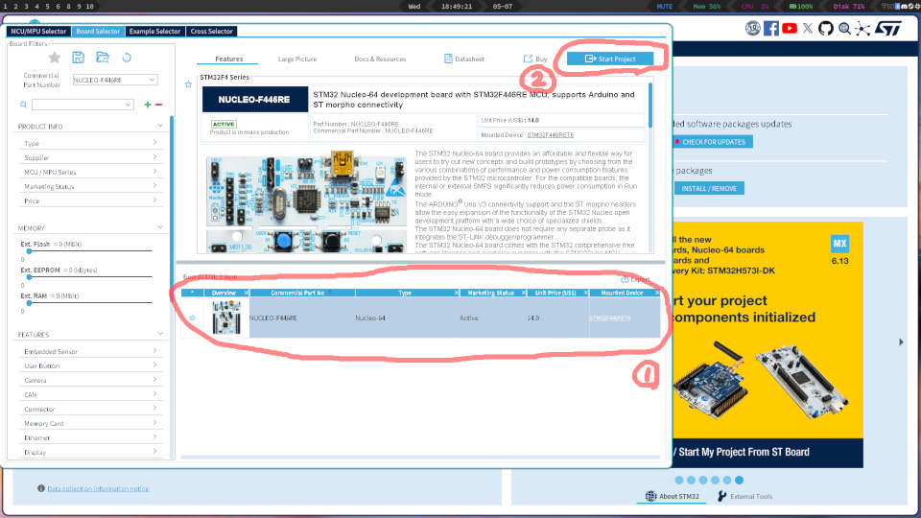
Task: Click the Ext. Flash slider handle
Action: tap(29, 251)
